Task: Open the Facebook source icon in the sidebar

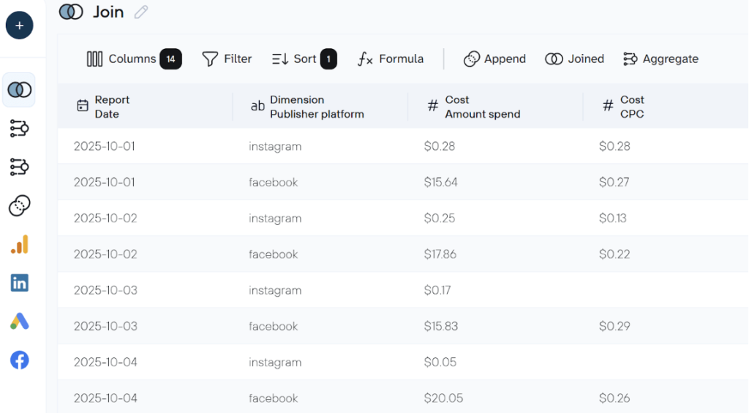Action: (20, 360)
